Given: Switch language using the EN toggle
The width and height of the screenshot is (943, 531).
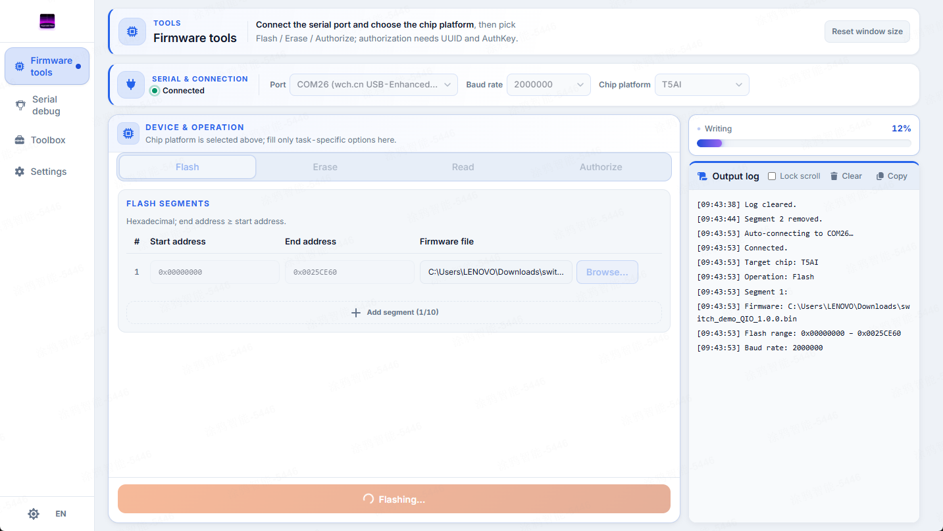Looking at the screenshot, I should click(x=61, y=514).
